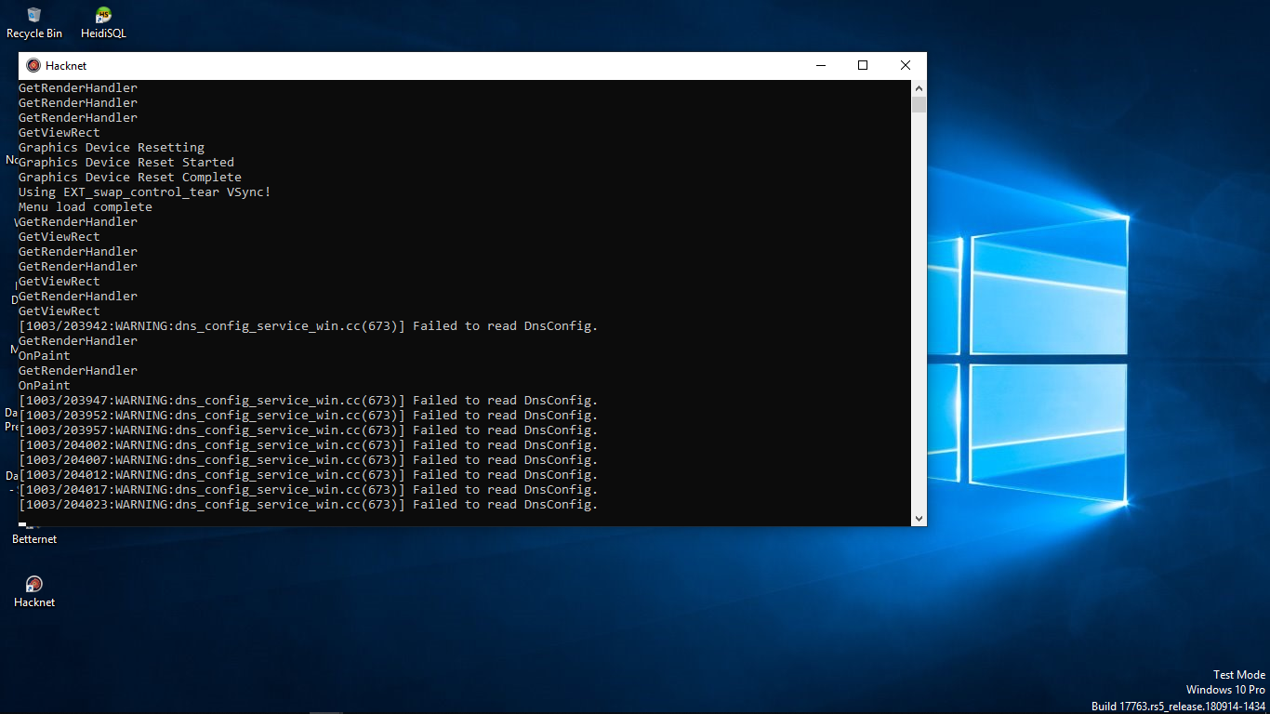Click the 'Graphics Device Resetting' line
This screenshot has width=1270, height=714.
112,148
